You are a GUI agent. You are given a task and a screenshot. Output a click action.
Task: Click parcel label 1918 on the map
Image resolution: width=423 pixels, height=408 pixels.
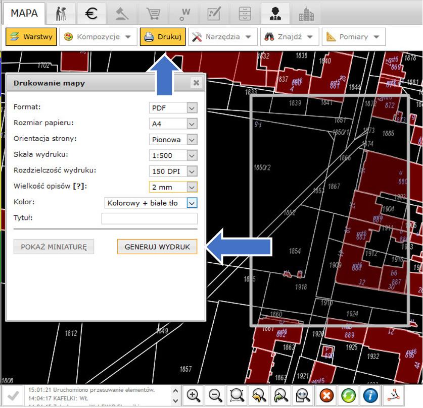[301, 287]
